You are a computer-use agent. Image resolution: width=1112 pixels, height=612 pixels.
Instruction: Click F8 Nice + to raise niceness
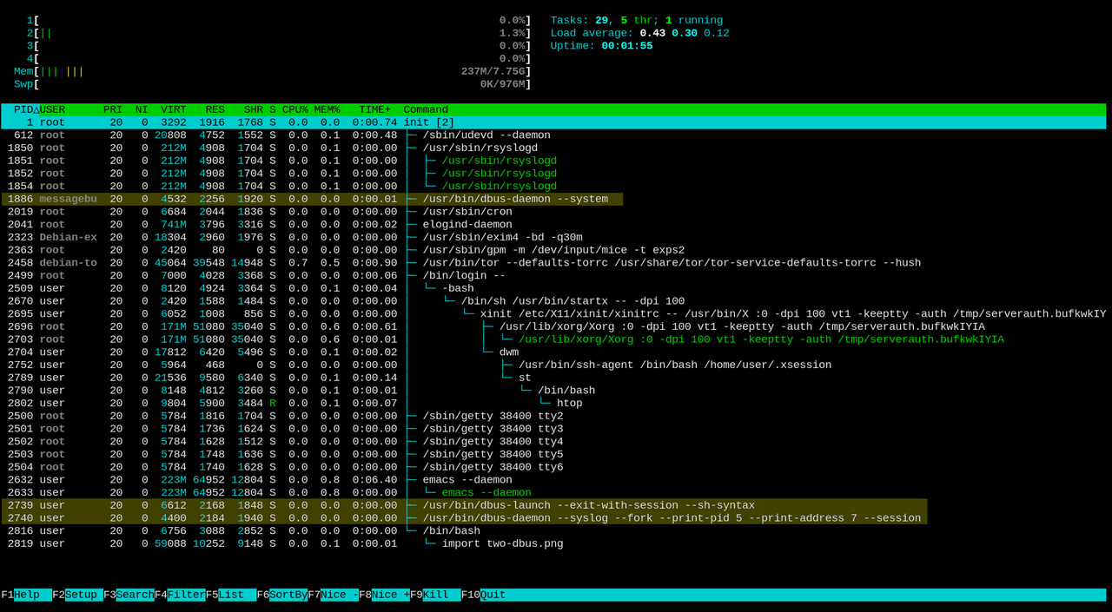pos(385,595)
